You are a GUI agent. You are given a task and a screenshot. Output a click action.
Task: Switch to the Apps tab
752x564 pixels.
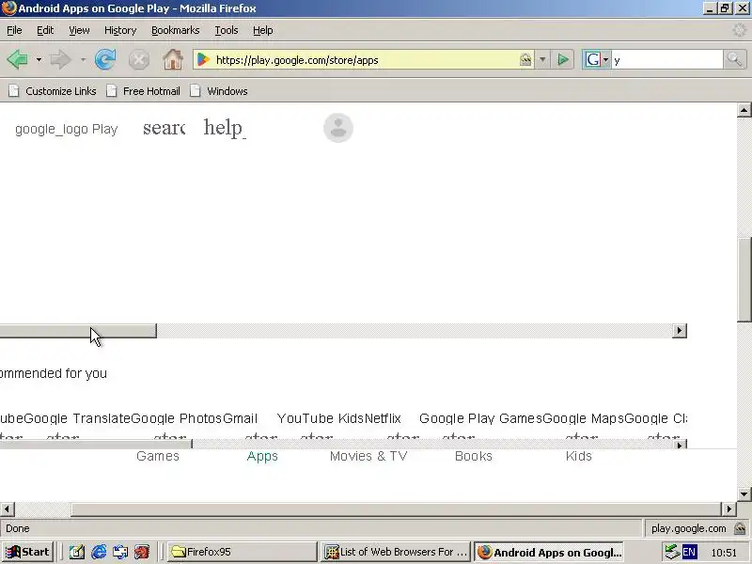pos(262,456)
